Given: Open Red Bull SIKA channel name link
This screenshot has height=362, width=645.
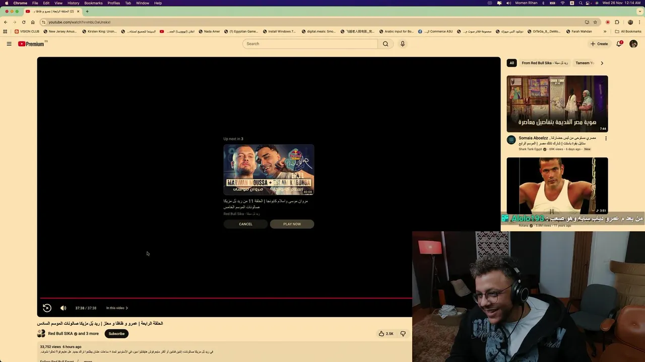Looking at the screenshot, I should (x=60, y=333).
